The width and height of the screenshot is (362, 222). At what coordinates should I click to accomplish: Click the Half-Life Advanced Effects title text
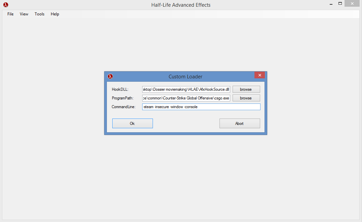(x=181, y=5)
